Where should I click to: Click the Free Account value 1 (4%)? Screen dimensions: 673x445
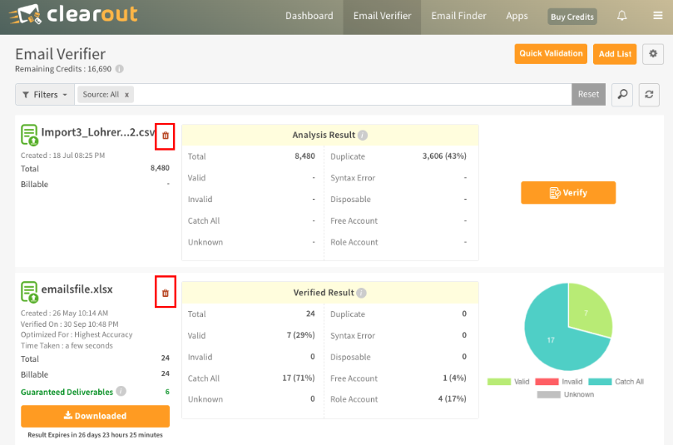(x=454, y=378)
